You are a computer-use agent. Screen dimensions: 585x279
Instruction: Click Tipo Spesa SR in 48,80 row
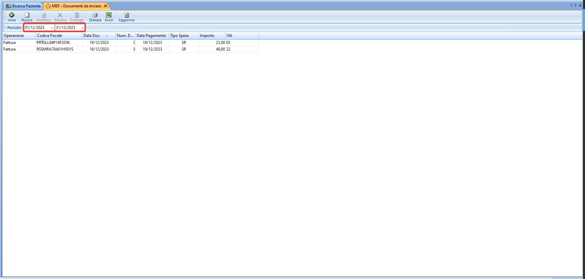pyautogui.click(x=184, y=49)
